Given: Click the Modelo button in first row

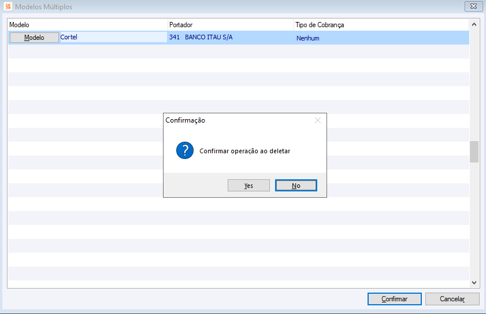Looking at the screenshot, I should click(x=34, y=38).
